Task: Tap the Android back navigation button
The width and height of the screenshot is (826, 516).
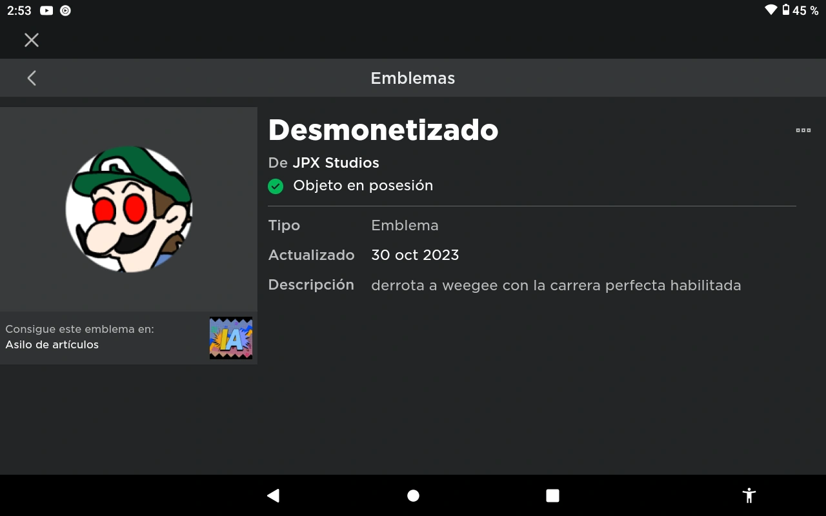Action: 272,495
